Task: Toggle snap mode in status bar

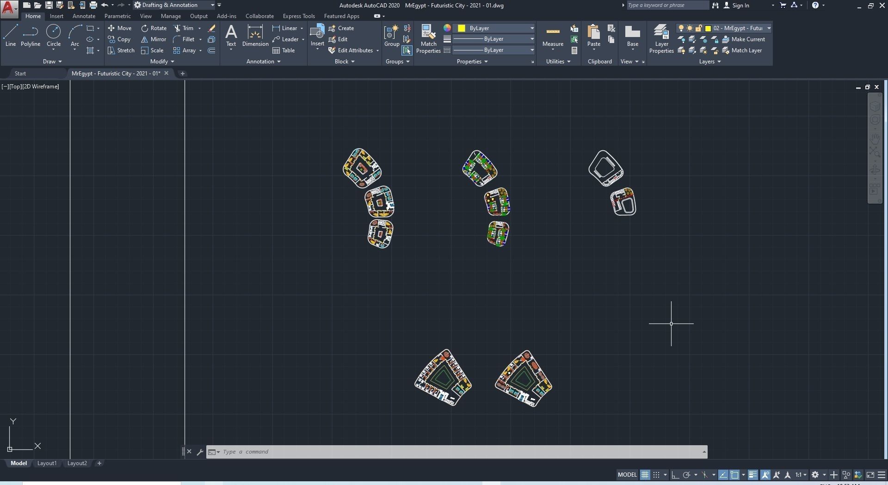Action: click(656, 475)
